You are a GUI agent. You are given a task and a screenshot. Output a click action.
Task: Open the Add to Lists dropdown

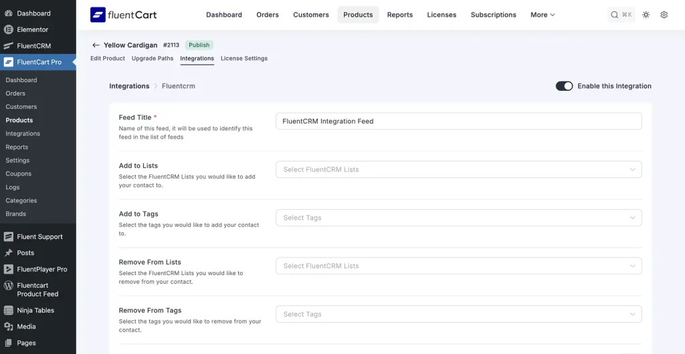click(459, 170)
